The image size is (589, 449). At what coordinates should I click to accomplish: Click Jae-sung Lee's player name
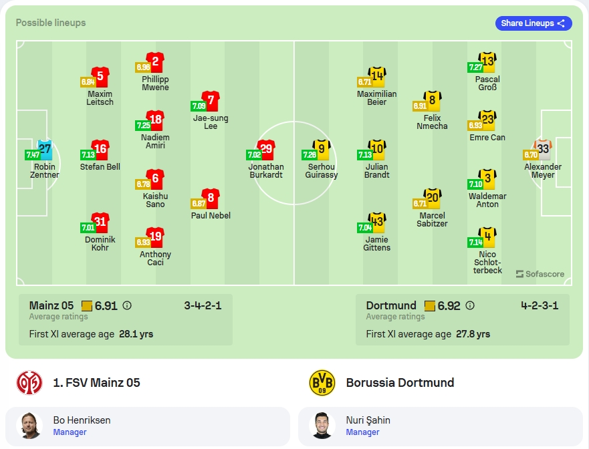[x=211, y=122]
